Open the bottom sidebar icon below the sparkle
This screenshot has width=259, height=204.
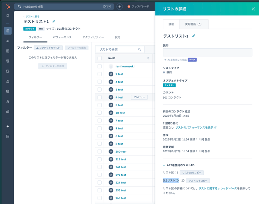coord(8,136)
